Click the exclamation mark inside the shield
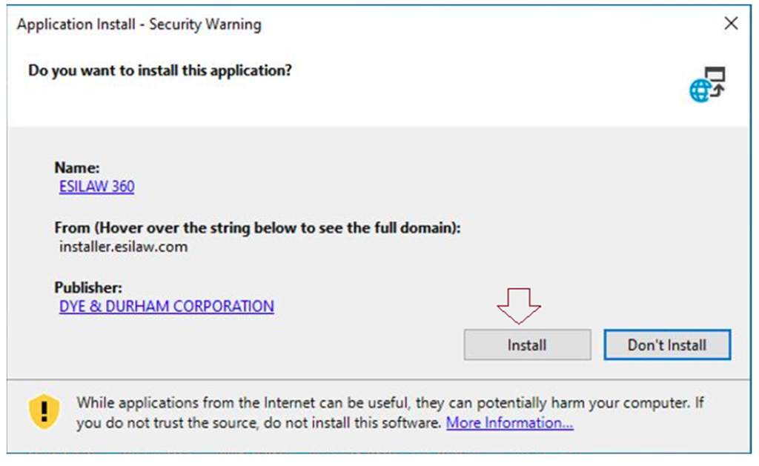The image size is (759, 466). (x=44, y=411)
